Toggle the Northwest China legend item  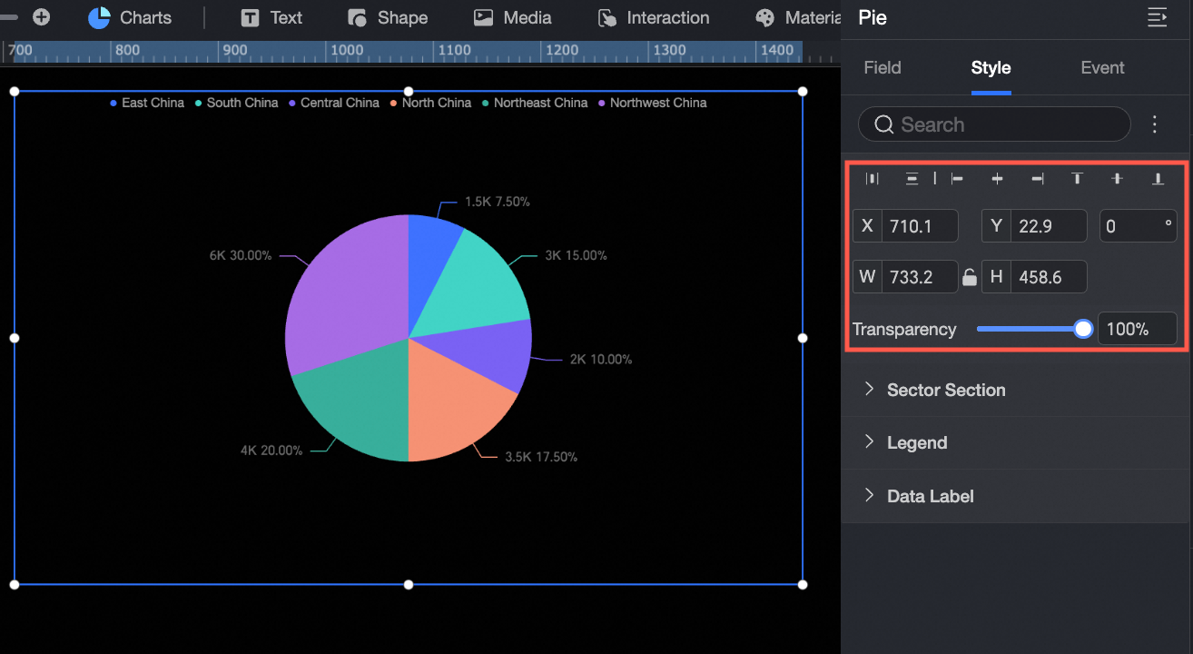[652, 103]
